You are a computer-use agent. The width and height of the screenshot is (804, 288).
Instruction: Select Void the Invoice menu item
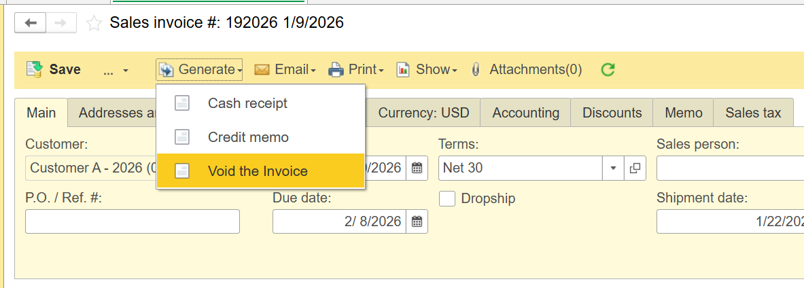pyautogui.click(x=258, y=171)
